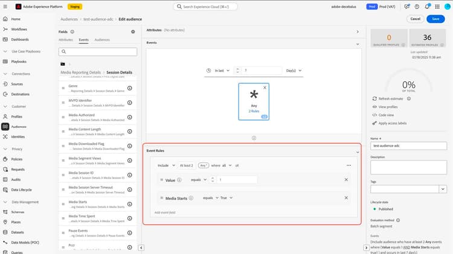Show info for Pause Events field
This screenshot has width=453, height=254.
click(x=130, y=233)
